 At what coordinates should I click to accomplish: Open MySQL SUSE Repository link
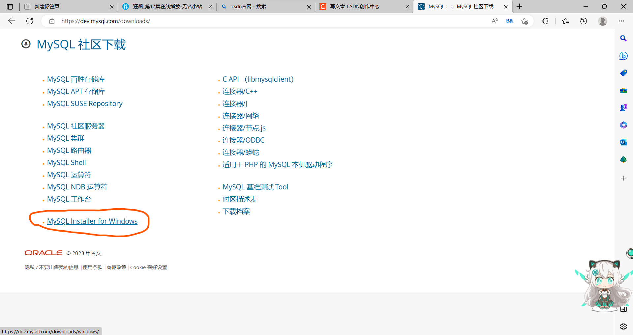click(x=85, y=104)
